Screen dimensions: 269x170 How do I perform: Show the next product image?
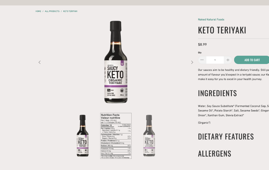[192, 62]
